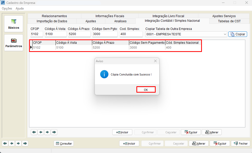Click the Código À Vista column header
252x153 pixels.
(74, 42)
